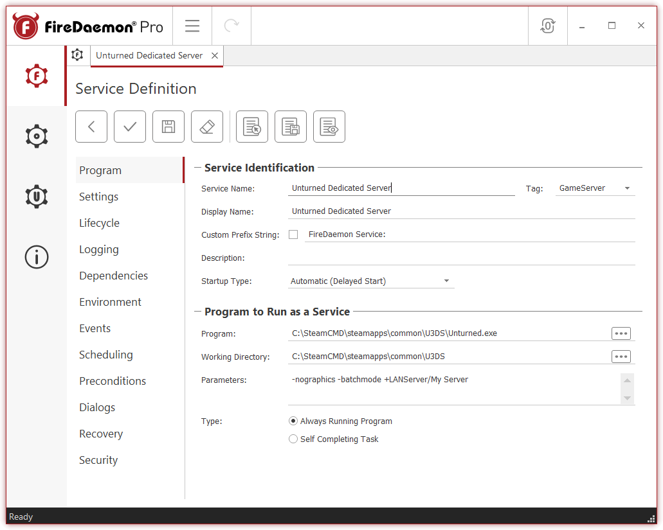Open the Logging section
This screenshot has width=663, height=530.
[x=129, y=249]
